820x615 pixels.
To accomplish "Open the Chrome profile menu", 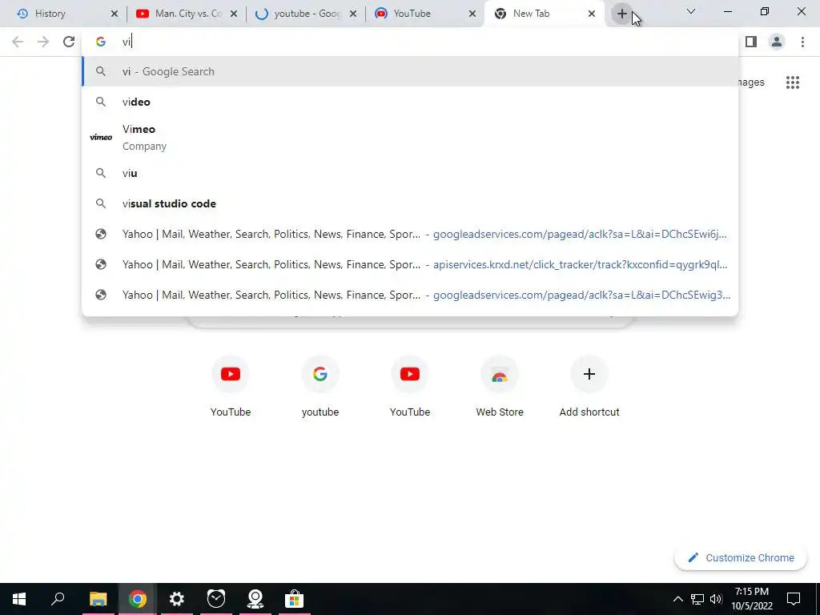I will coord(777,42).
